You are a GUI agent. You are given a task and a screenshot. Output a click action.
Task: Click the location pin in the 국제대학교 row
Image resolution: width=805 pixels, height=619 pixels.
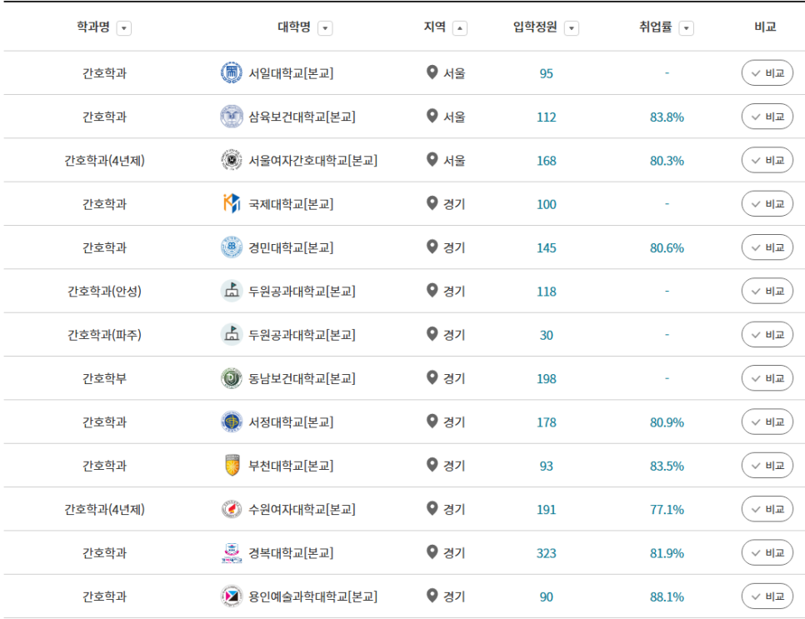tap(432, 203)
